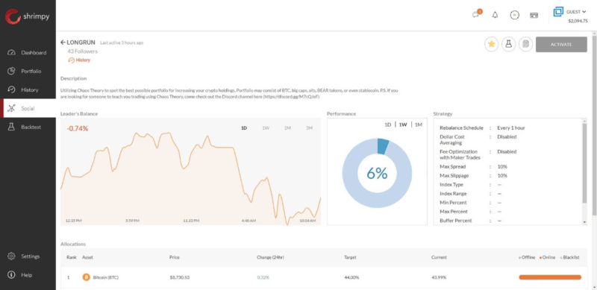This screenshot has width=597, height=290.
Task: Select 1M range on Leader's Balance chart
Action: pyautogui.click(x=287, y=128)
